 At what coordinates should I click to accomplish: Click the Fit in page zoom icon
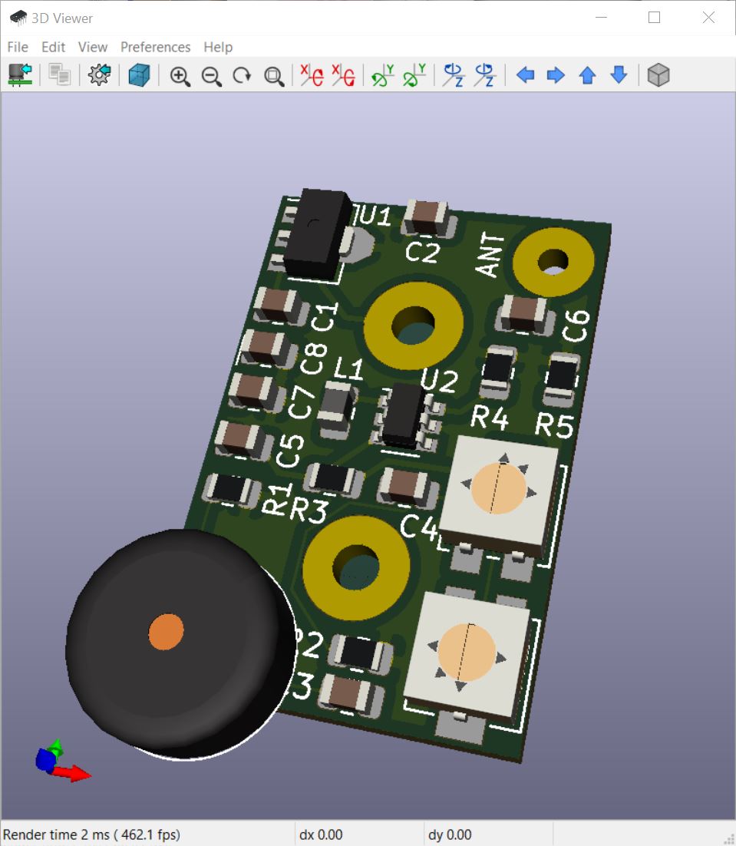click(274, 75)
